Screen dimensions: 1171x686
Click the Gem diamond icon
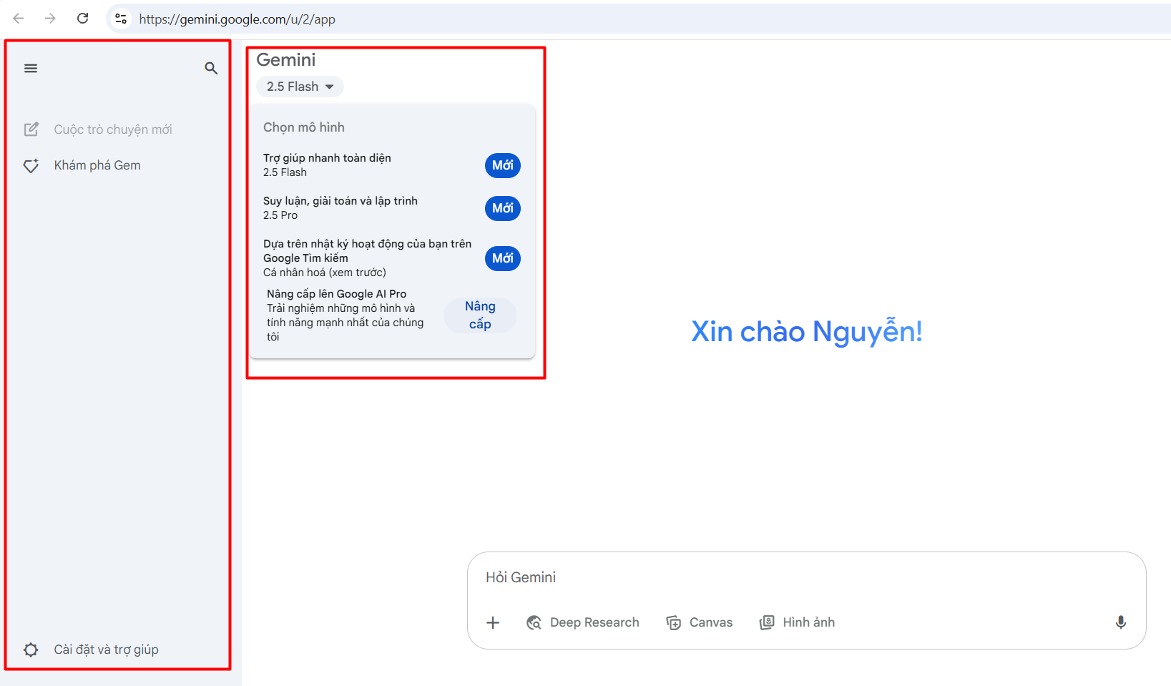(31, 165)
